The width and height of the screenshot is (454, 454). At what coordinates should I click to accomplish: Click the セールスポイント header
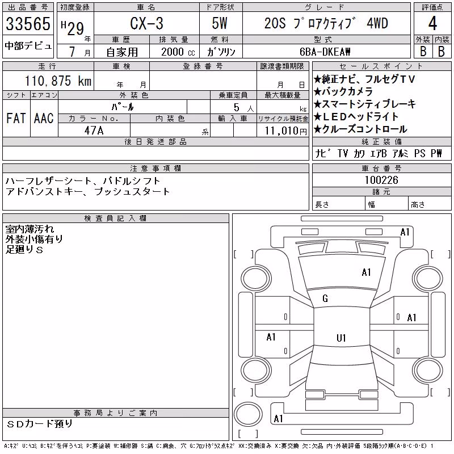[381, 66]
